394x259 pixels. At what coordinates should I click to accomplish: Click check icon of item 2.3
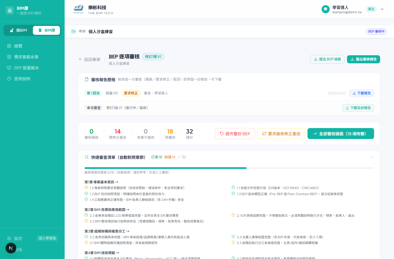coord(86,215)
